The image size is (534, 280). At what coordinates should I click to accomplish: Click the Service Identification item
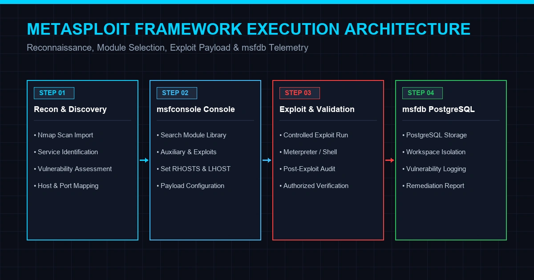point(66,152)
